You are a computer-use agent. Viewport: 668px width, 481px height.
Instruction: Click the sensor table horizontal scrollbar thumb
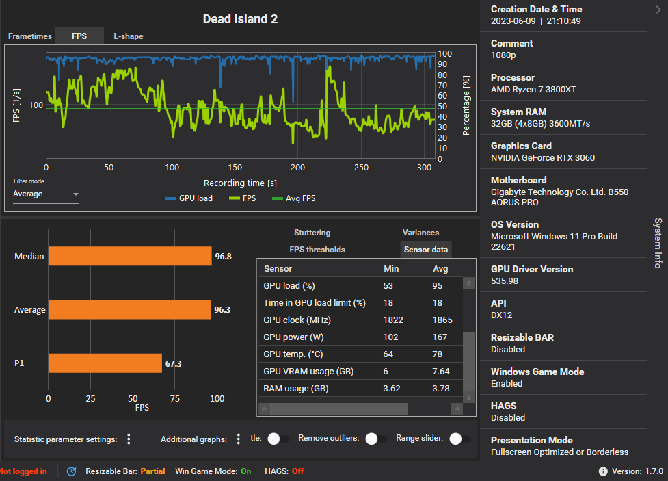[339, 409]
